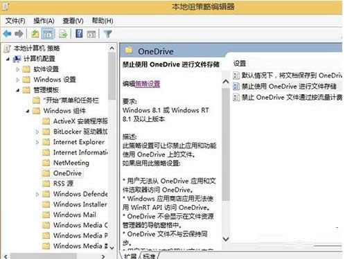Screen dimensions: 345x259
Task: Open the 策略设置 edit link
Action: [x=148, y=84]
